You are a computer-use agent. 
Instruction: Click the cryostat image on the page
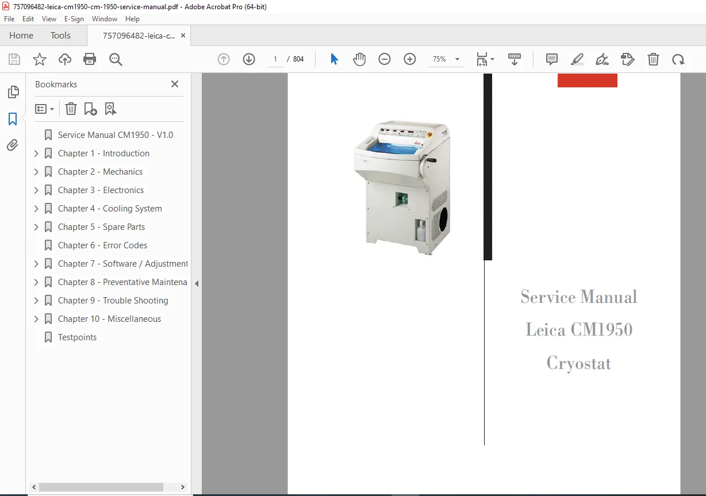[401, 187]
